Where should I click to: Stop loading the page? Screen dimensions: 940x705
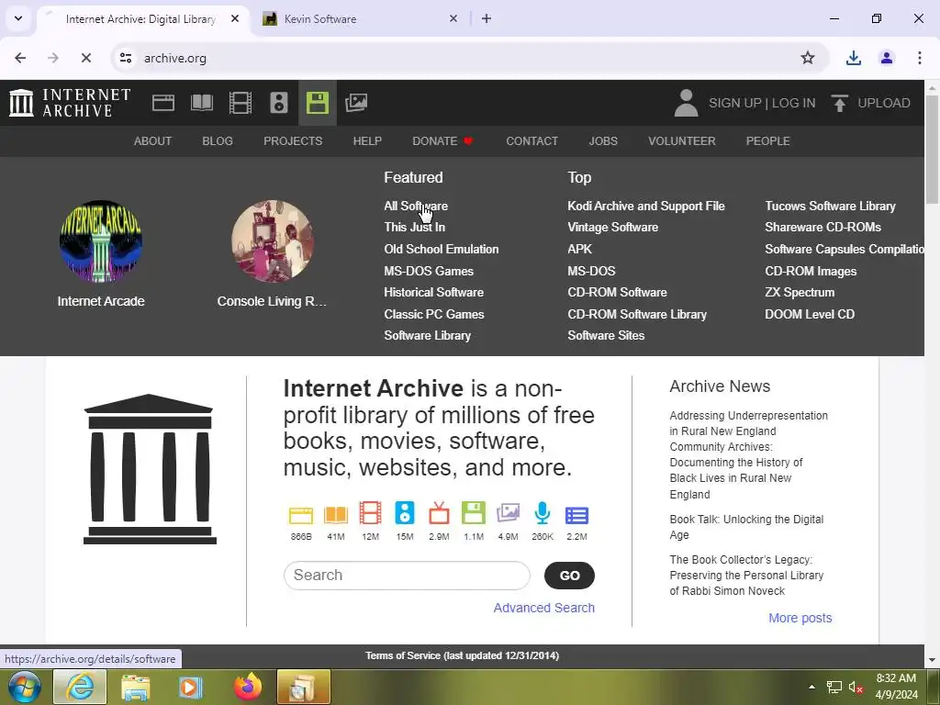click(85, 58)
